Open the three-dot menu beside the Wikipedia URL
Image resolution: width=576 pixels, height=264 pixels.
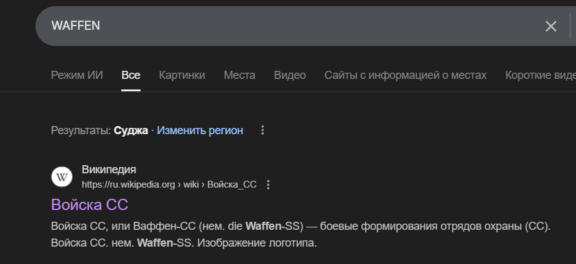(268, 184)
